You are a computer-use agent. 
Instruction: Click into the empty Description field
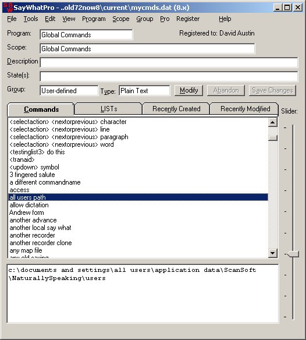click(x=169, y=62)
